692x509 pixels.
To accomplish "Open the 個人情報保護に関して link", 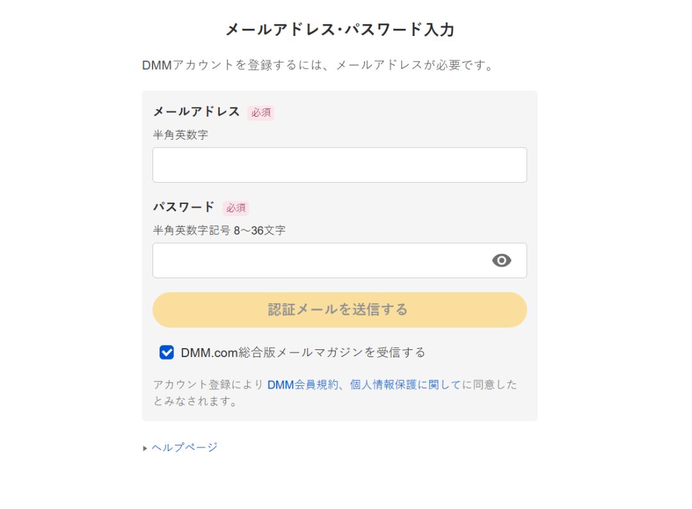I will tap(406, 385).
